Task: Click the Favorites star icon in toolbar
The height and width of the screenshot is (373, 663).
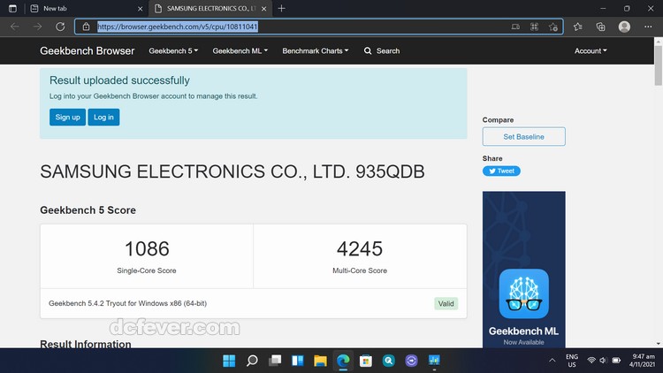Action: tap(577, 27)
